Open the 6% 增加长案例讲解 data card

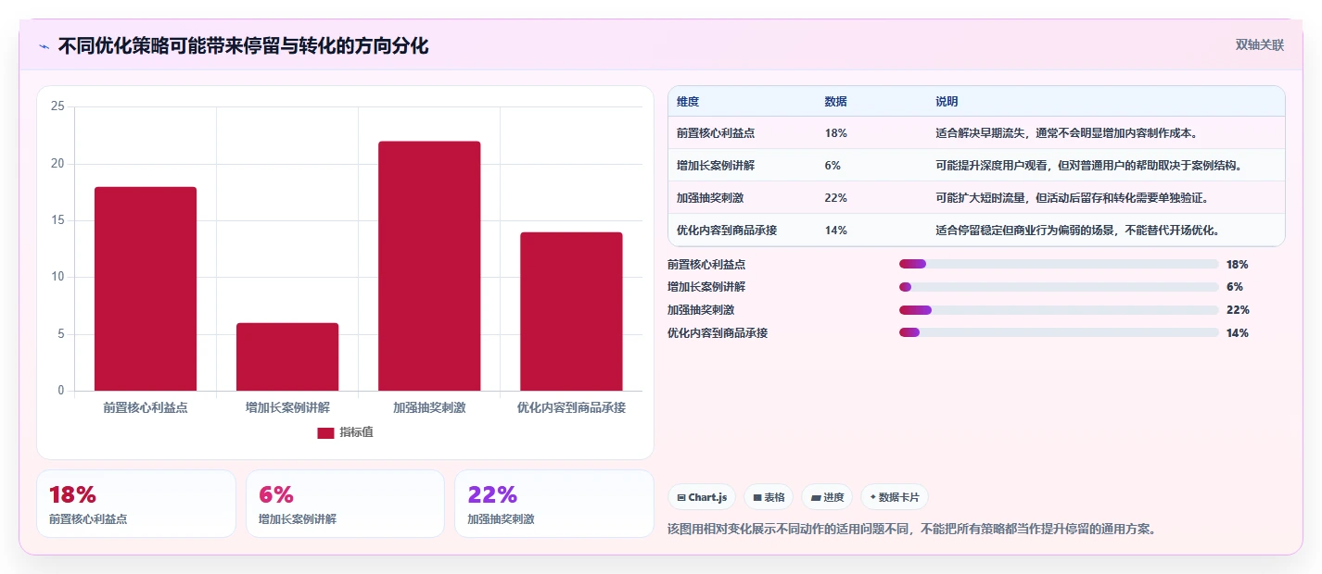coord(345,504)
